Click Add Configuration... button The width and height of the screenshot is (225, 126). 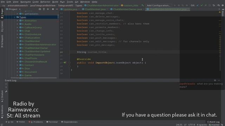pos(159,5)
